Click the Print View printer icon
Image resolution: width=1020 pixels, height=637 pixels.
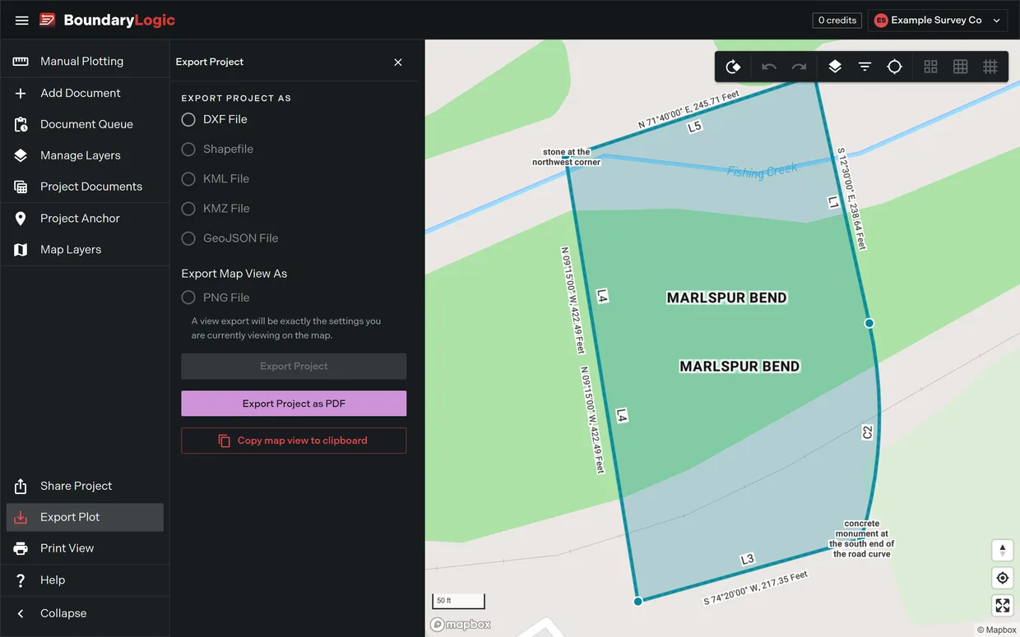point(21,548)
